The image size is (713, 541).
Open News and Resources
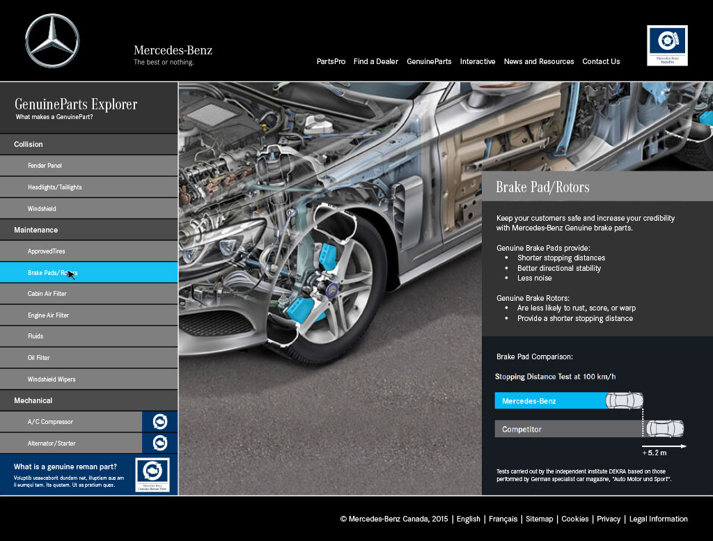[539, 61]
